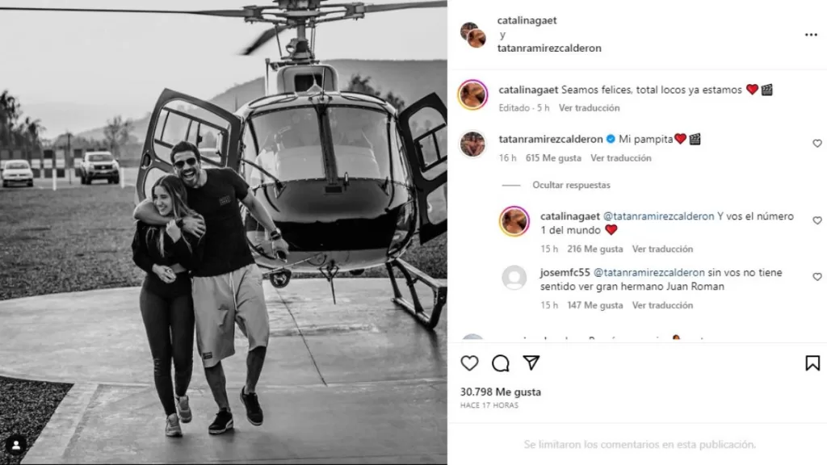Like the post with the heart icon

click(x=469, y=363)
